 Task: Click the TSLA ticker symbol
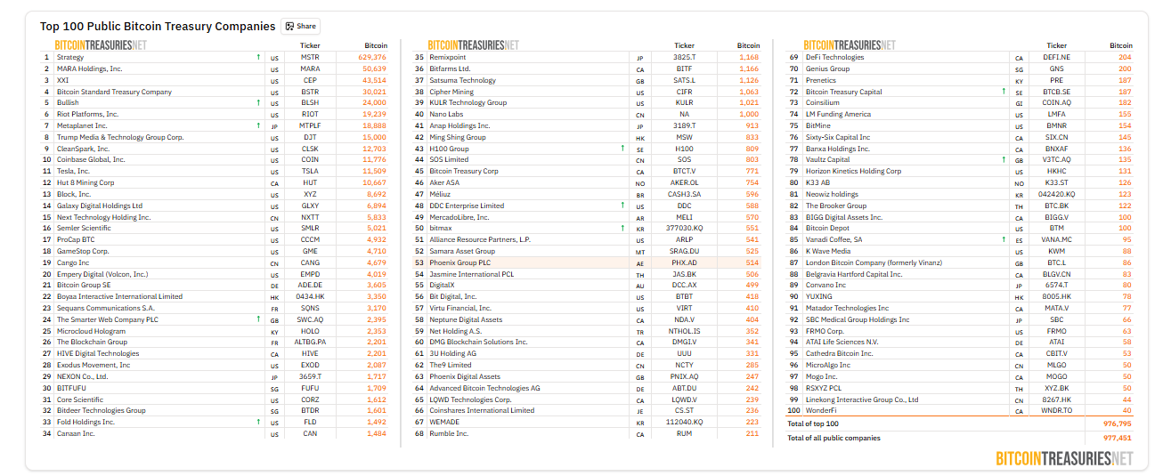[x=310, y=171]
